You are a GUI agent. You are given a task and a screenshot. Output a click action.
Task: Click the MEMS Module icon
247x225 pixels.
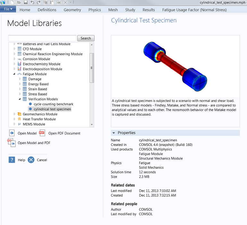coord(19,124)
